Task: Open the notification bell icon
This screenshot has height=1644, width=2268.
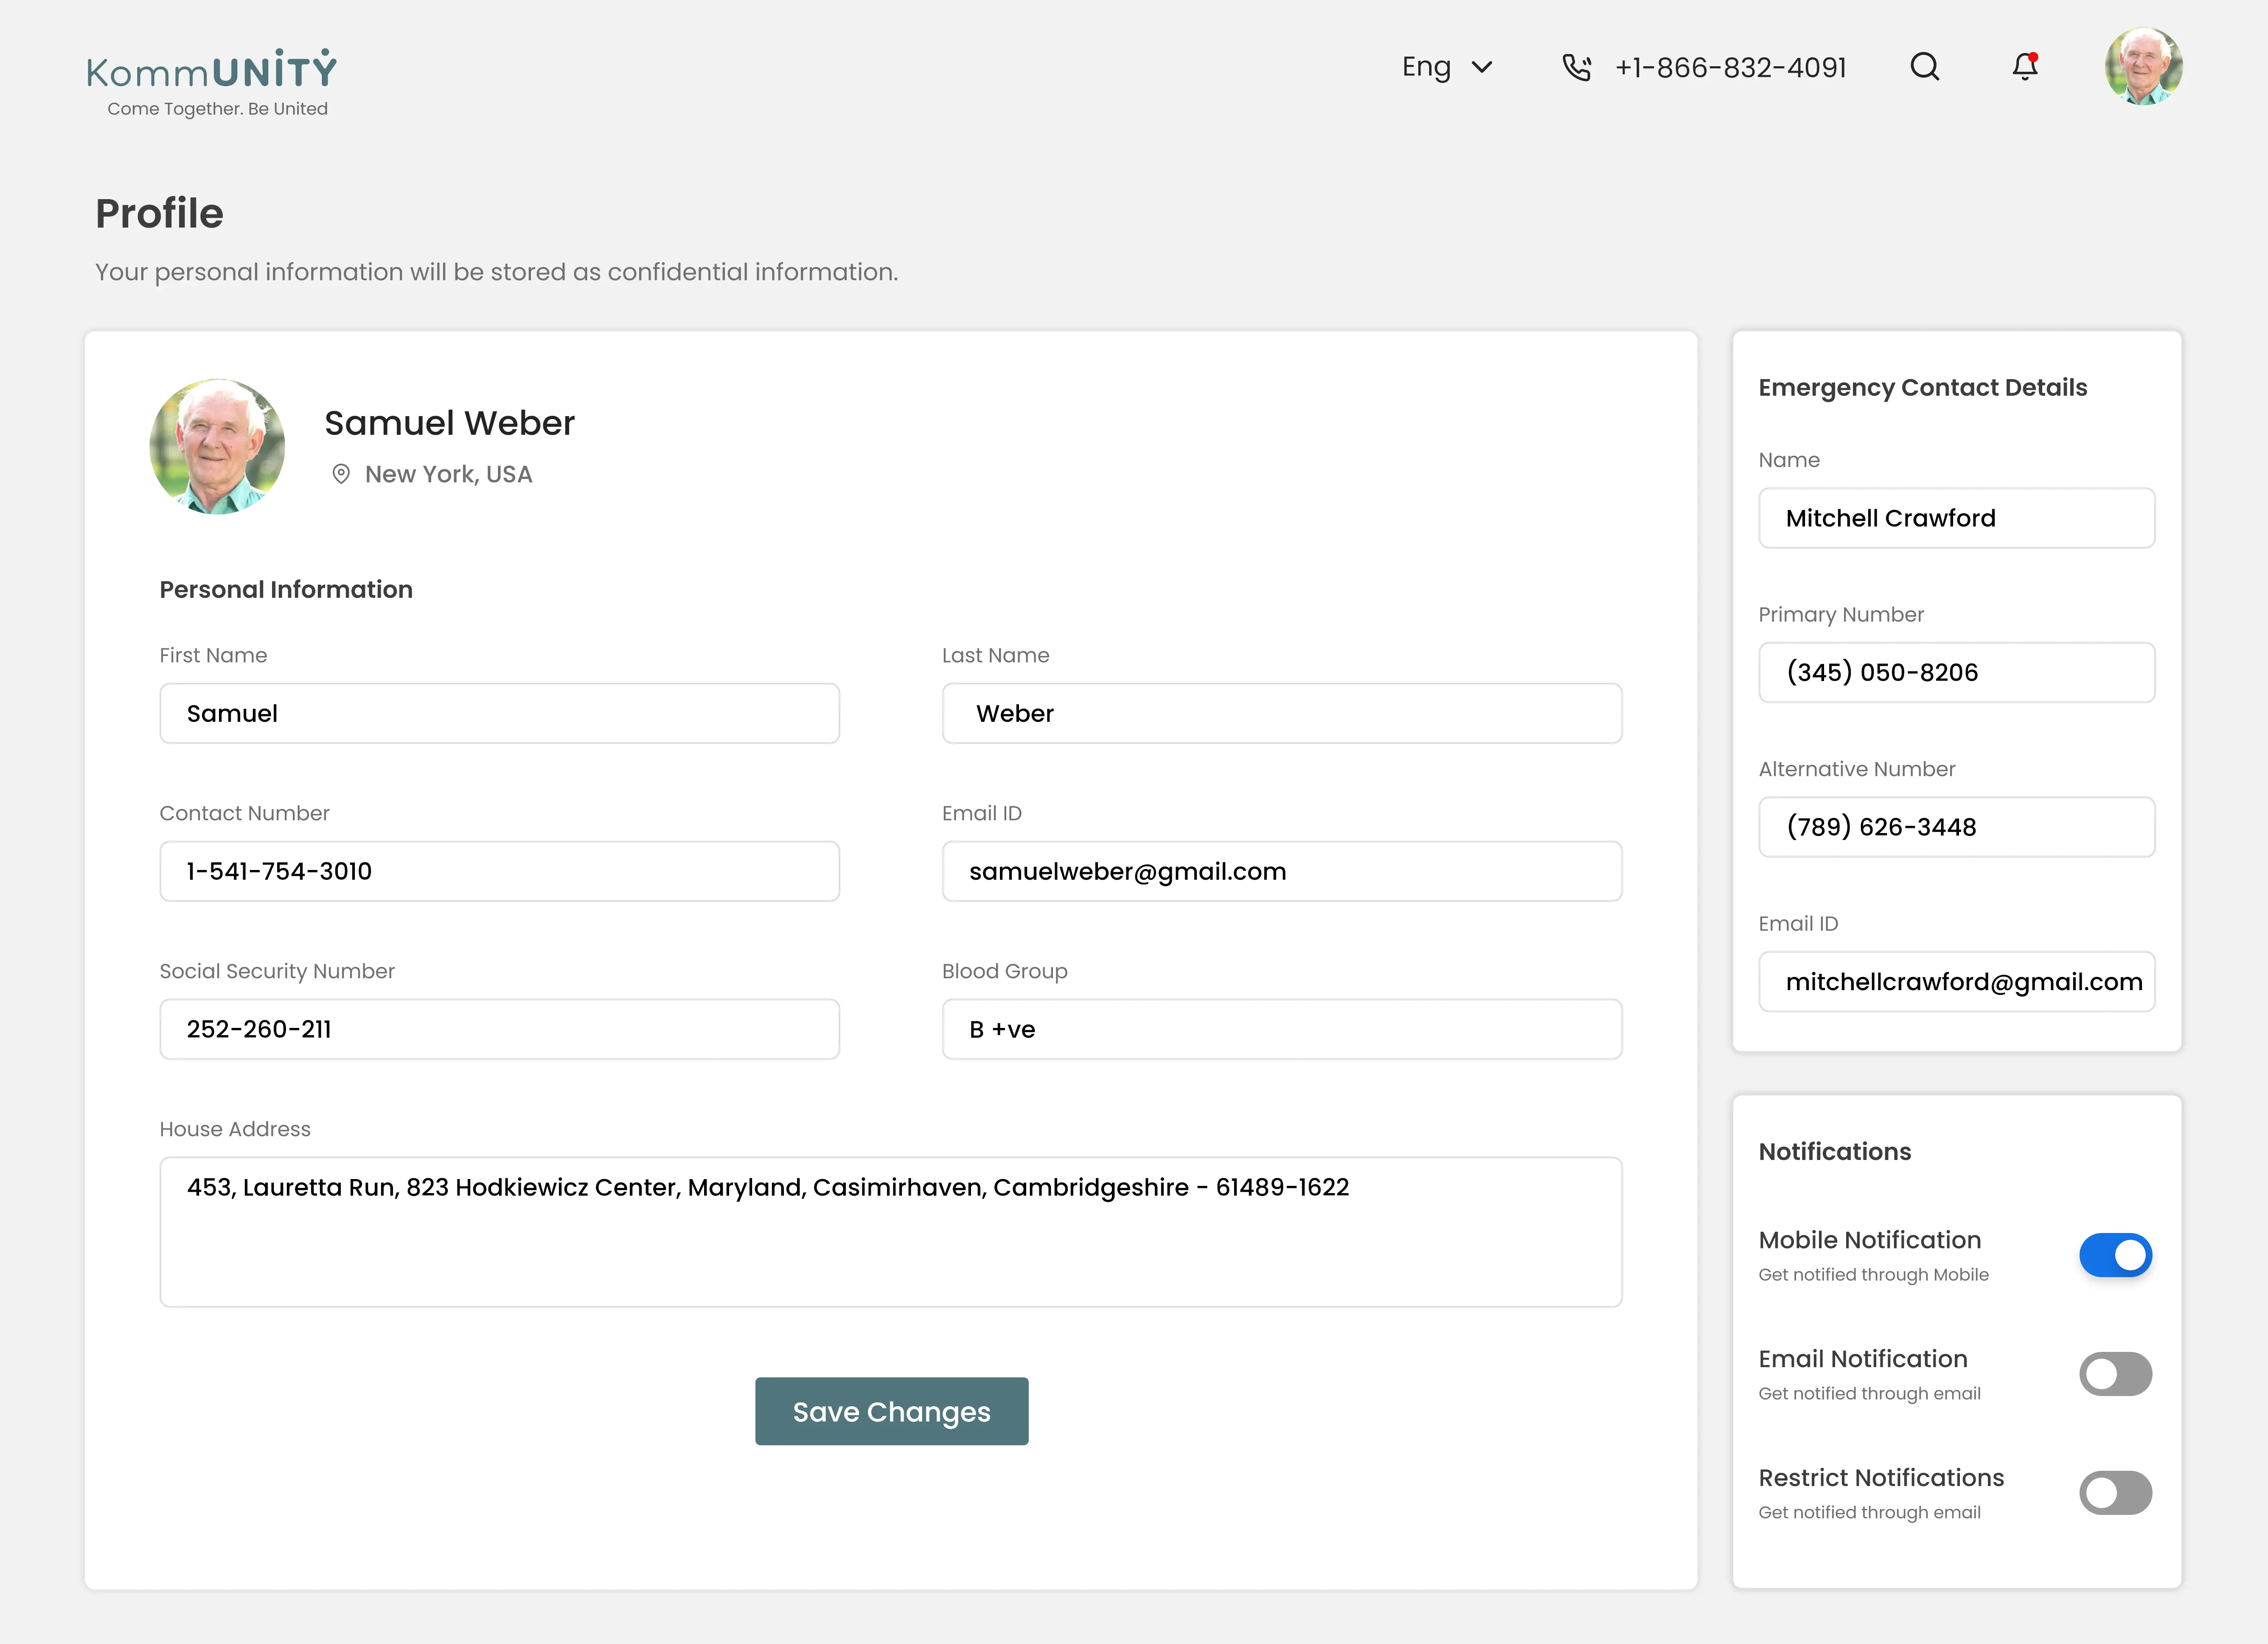Action: click(2025, 67)
